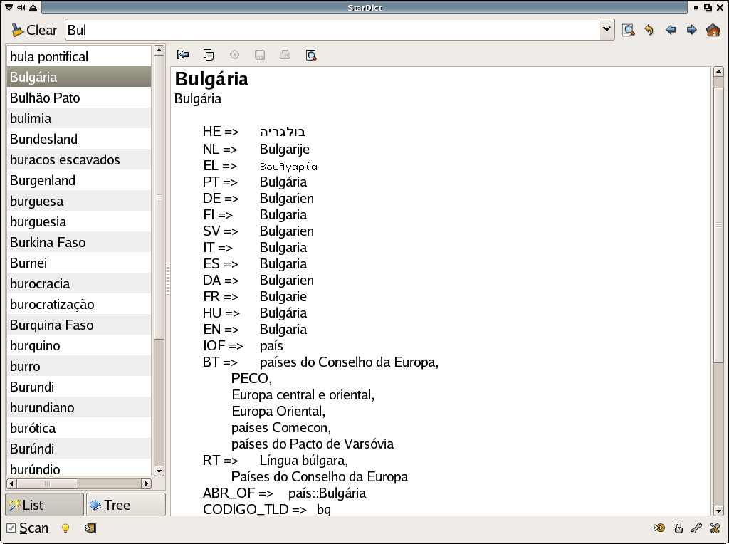Switch to Tree view

tap(125, 505)
